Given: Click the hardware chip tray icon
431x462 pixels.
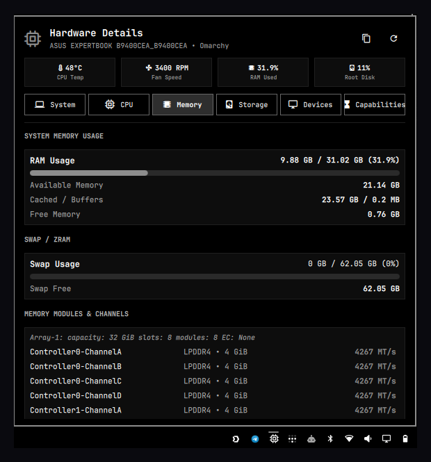Looking at the screenshot, I should 274,439.
